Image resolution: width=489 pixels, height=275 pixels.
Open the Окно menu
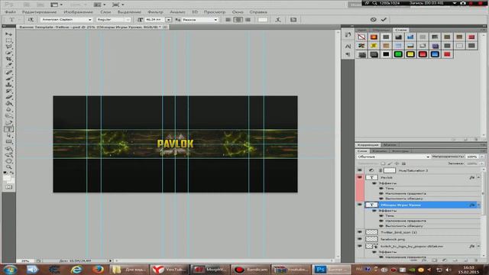tap(238, 12)
